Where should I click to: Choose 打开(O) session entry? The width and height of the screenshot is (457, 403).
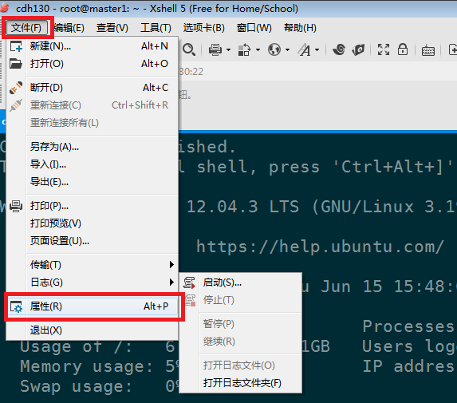[x=92, y=64]
